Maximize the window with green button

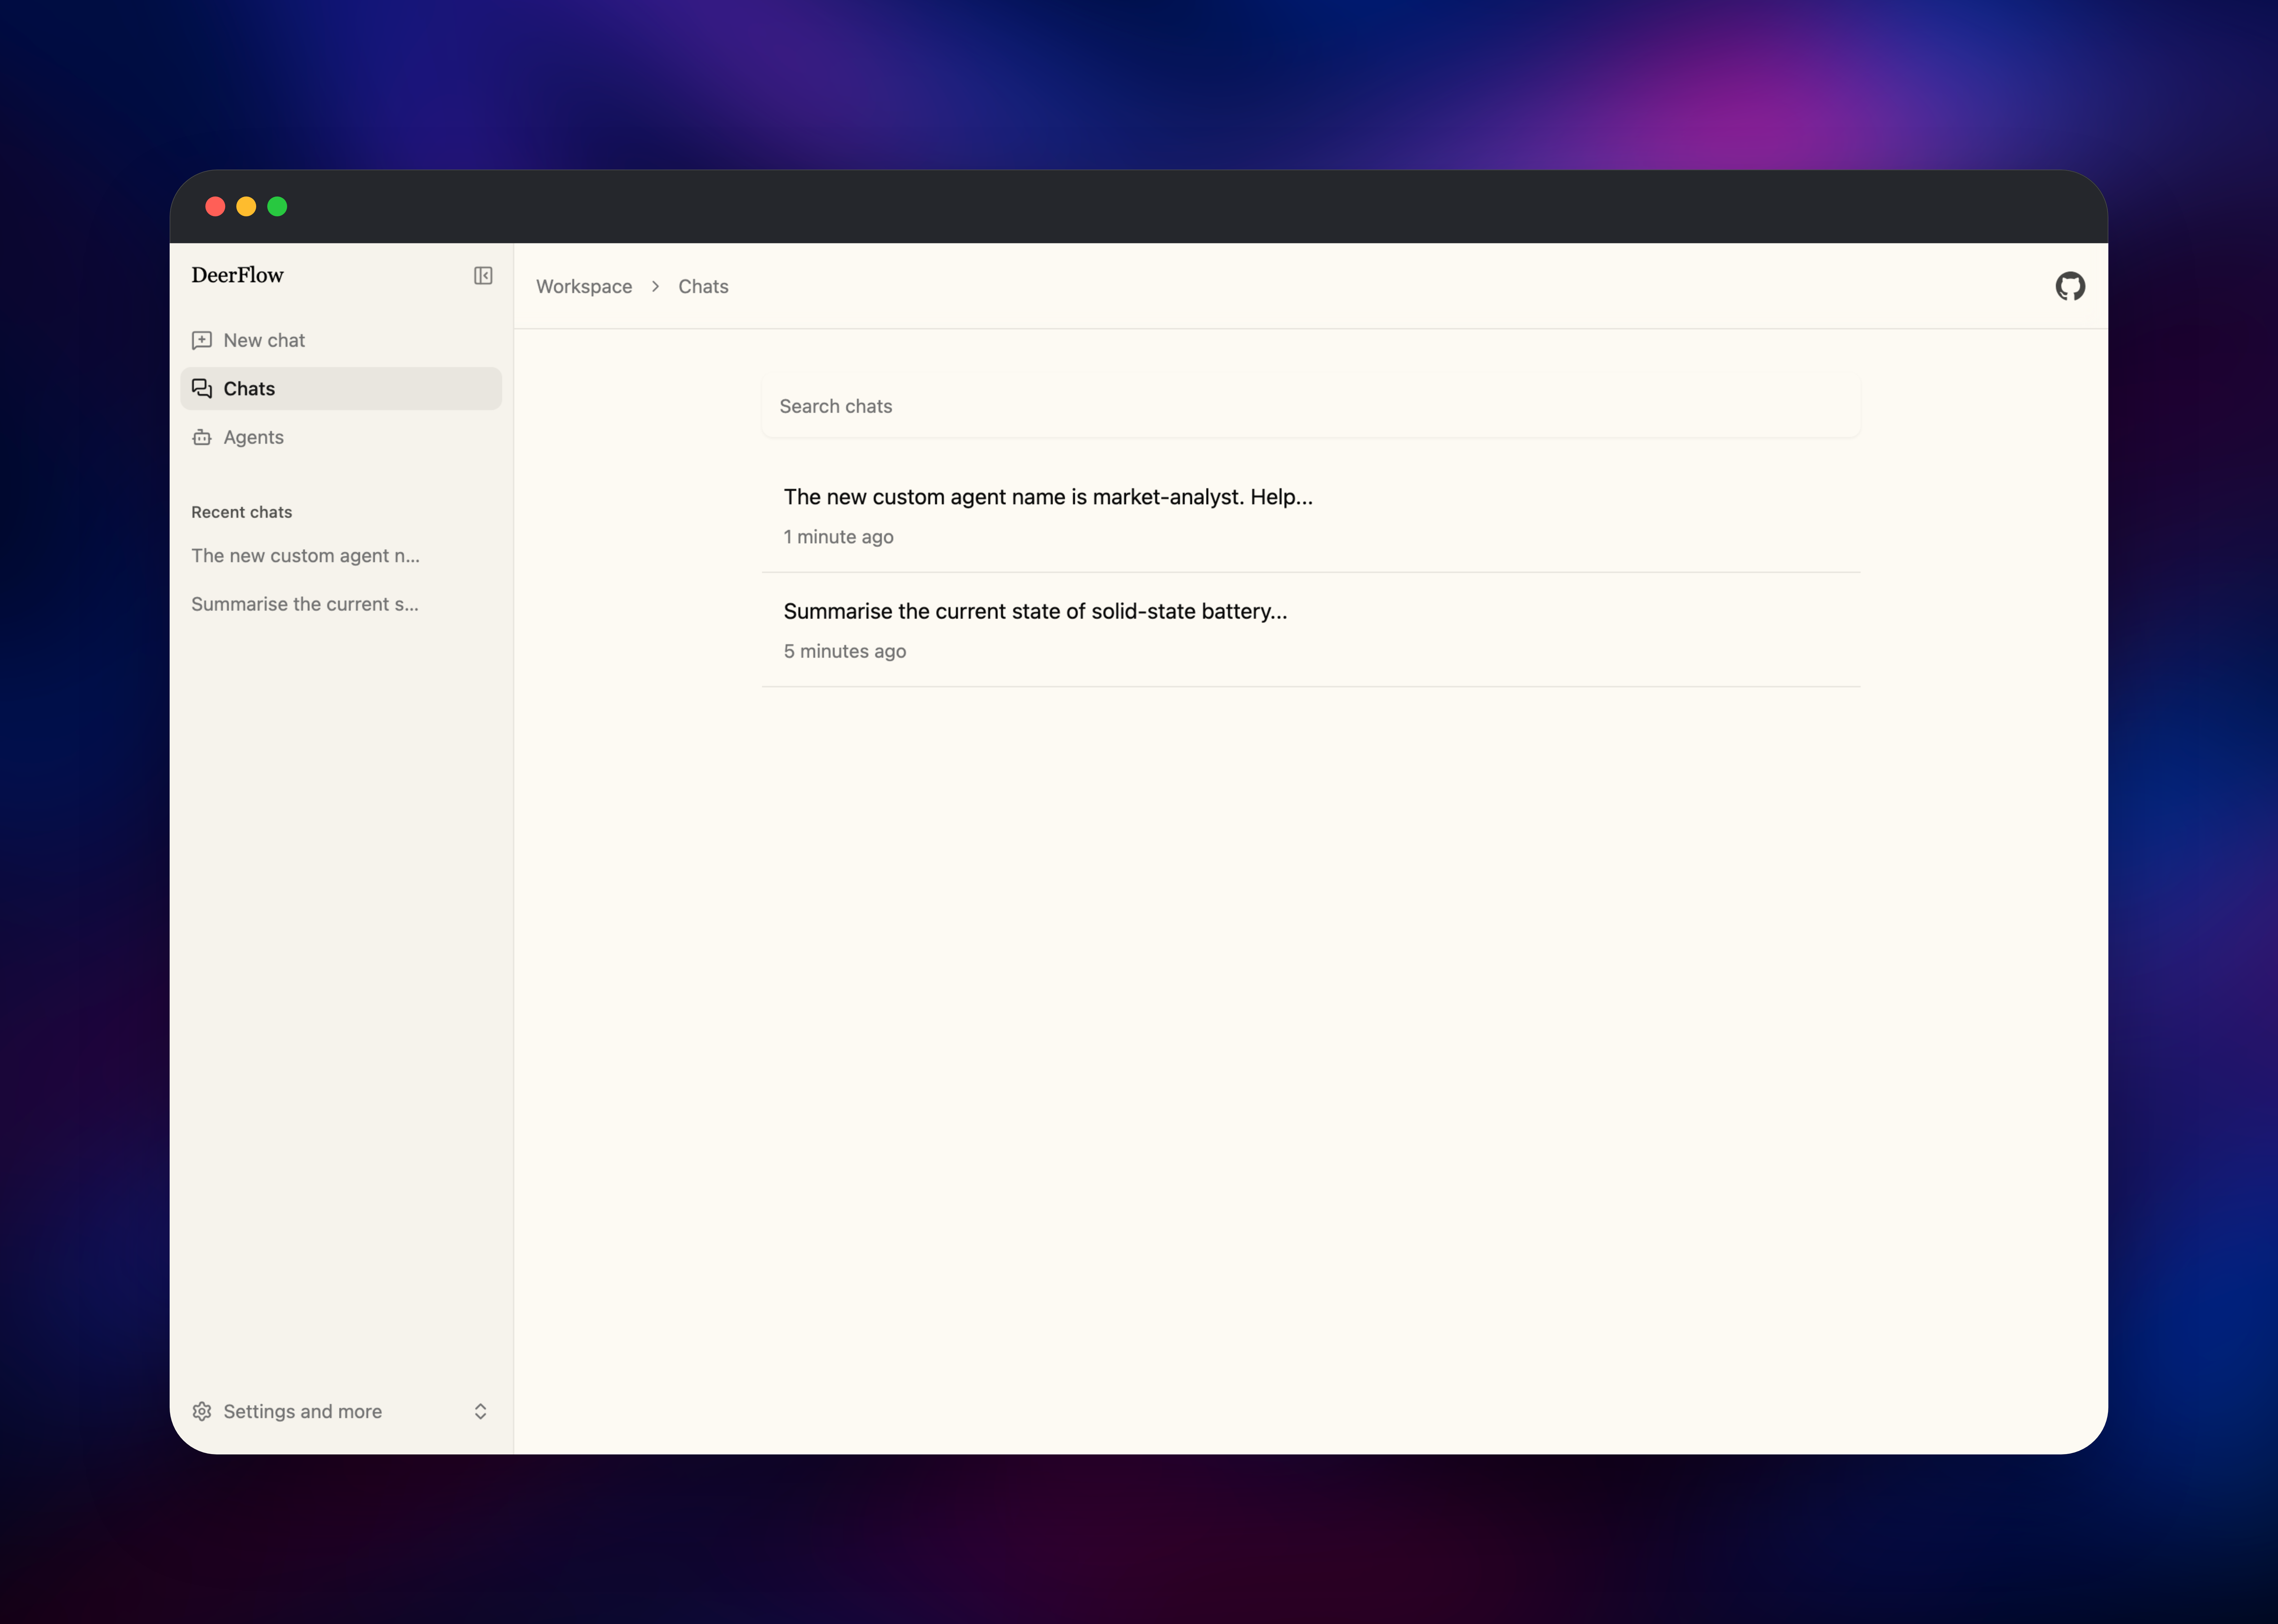click(277, 206)
